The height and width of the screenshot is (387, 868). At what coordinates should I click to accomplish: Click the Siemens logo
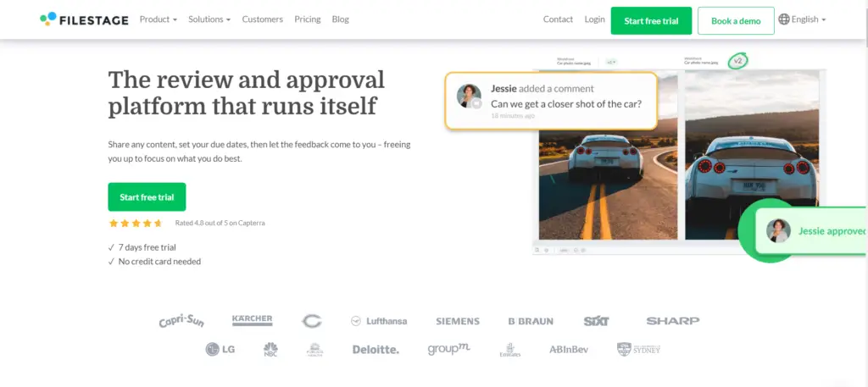458,321
